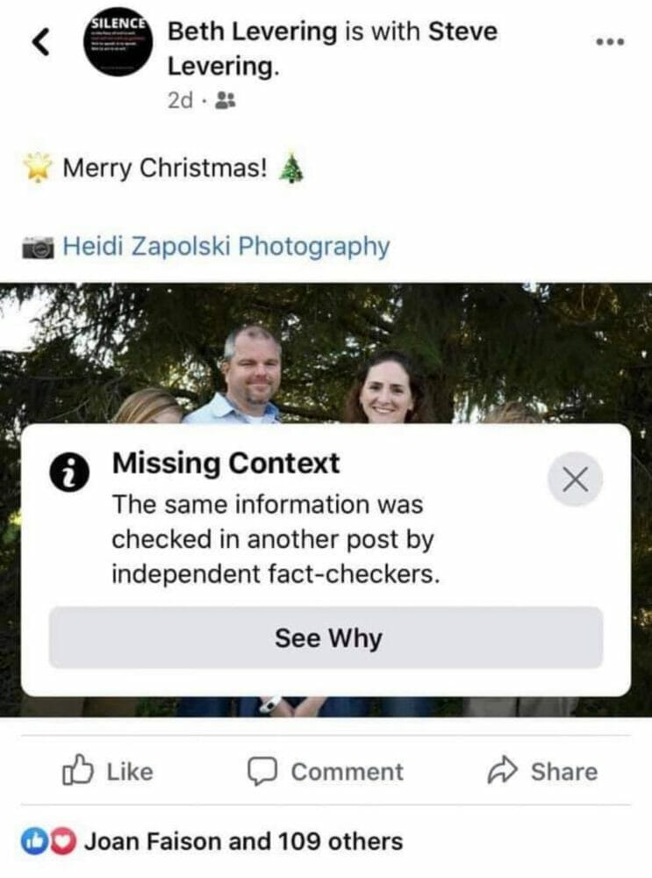
Task: Click the See Why button
Action: pos(326,637)
